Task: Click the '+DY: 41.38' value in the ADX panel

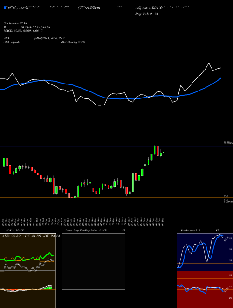Action: 31,236
